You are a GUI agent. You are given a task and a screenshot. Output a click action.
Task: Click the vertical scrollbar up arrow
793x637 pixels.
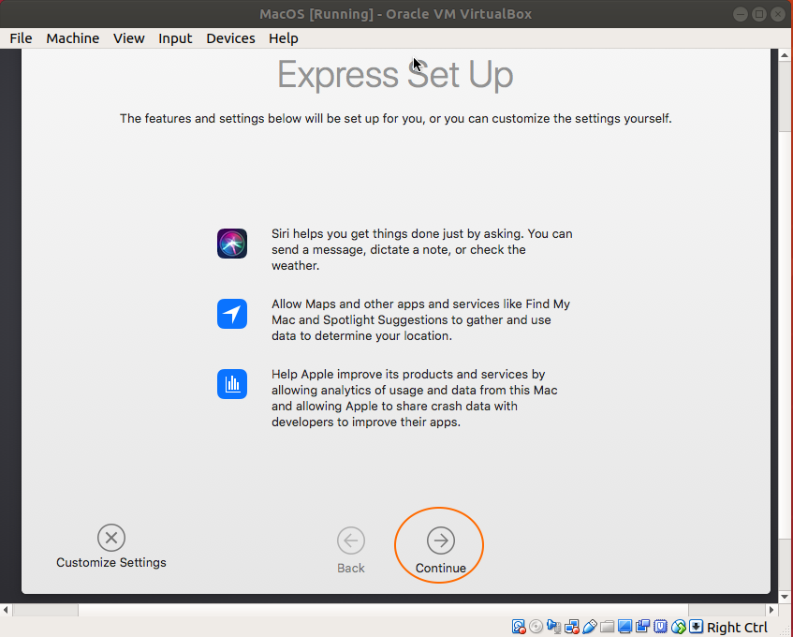coord(785,54)
